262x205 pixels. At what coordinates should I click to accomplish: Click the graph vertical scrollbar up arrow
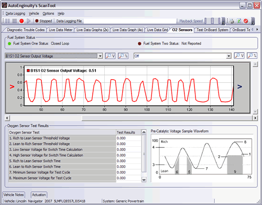click(255, 64)
